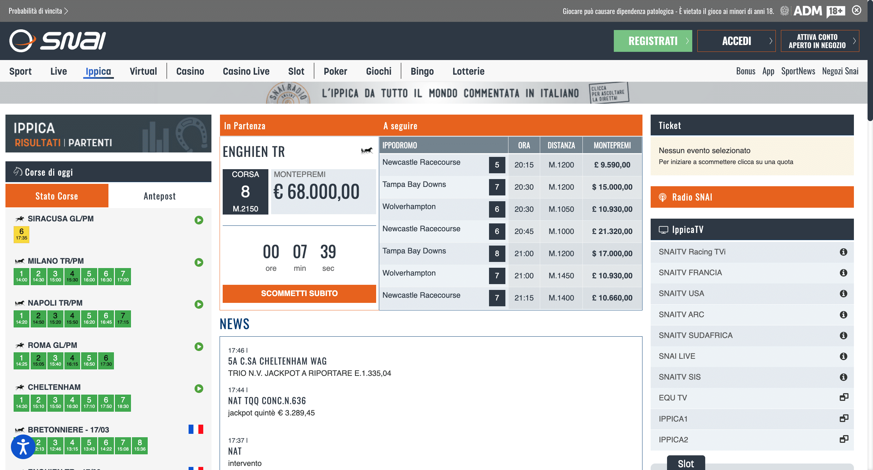Play the CHELTENHAM live stream icon
The image size is (873, 470).
(x=199, y=388)
